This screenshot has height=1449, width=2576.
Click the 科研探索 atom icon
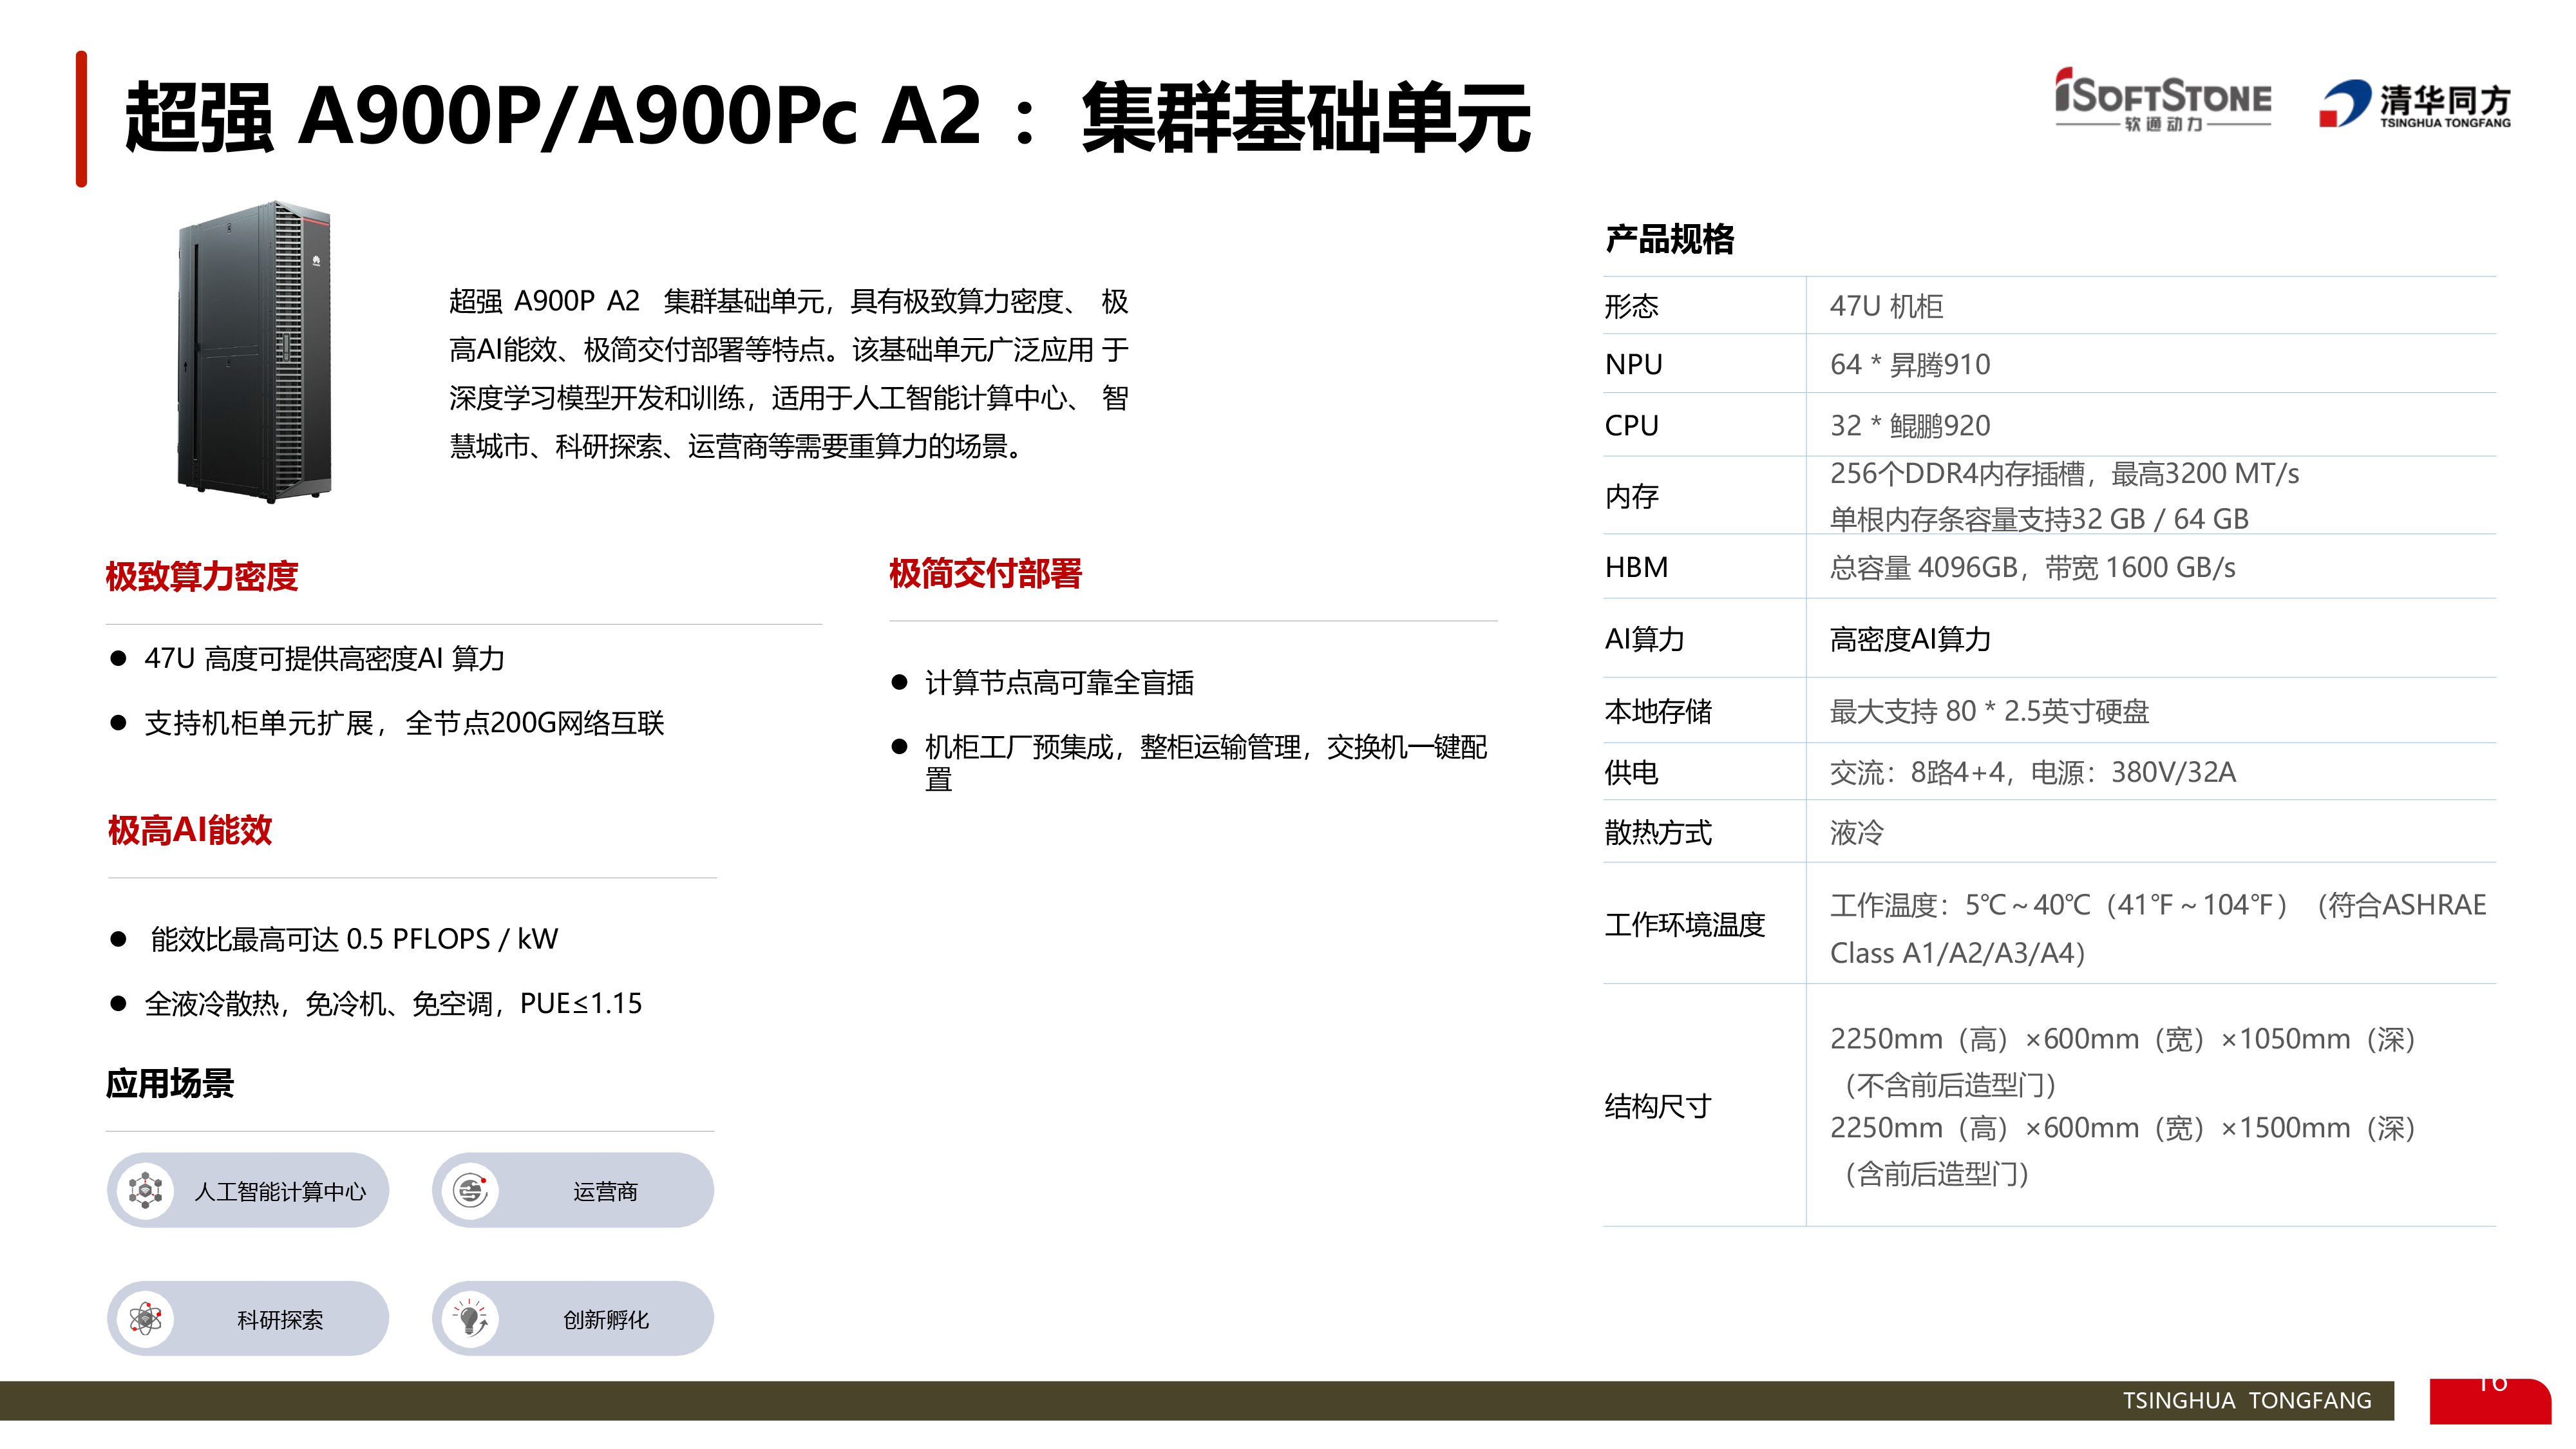coord(146,1318)
